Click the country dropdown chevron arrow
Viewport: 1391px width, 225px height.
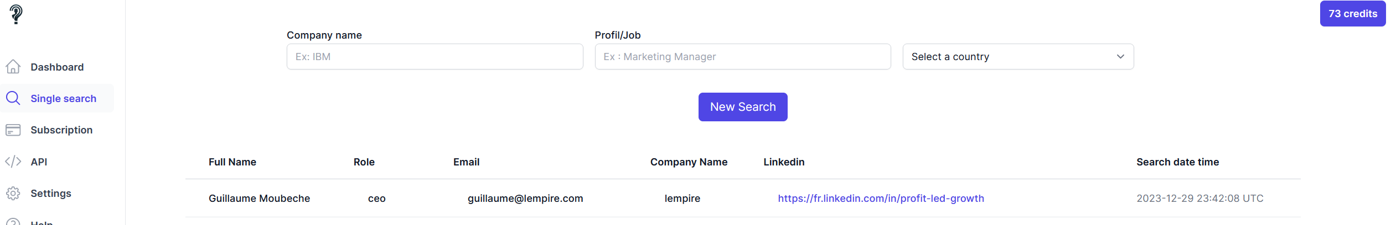(1120, 57)
